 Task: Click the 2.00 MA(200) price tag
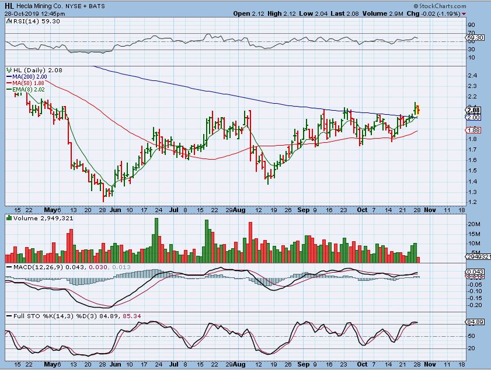[473, 117]
